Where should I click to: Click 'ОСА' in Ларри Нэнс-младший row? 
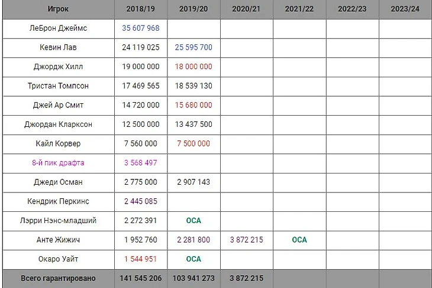click(194, 220)
